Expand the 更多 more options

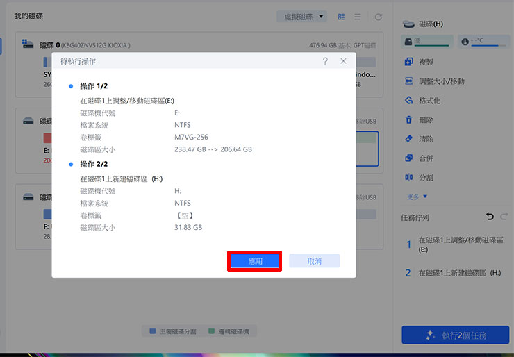(x=417, y=197)
